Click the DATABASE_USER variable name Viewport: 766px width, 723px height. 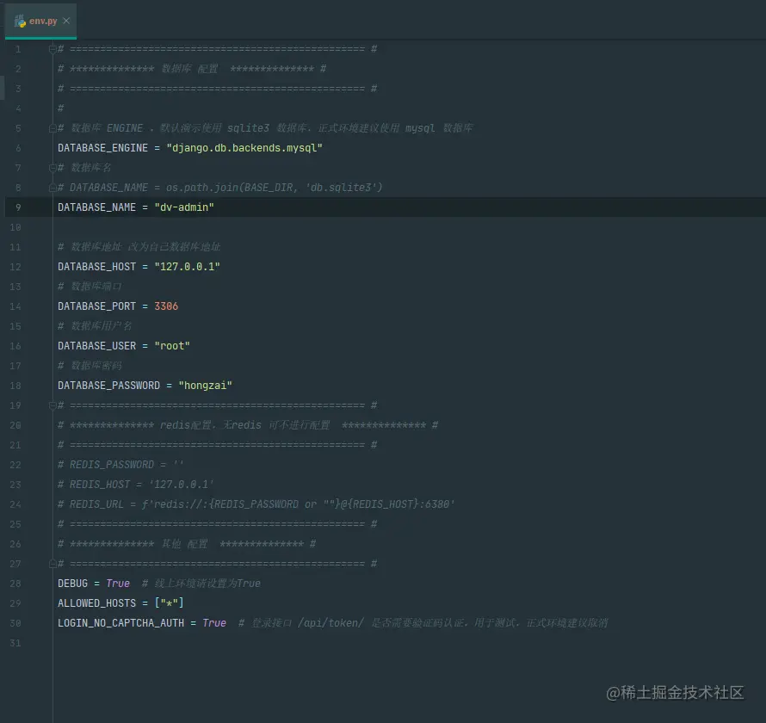[96, 346]
